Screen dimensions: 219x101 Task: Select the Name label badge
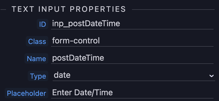click(36, 58)
